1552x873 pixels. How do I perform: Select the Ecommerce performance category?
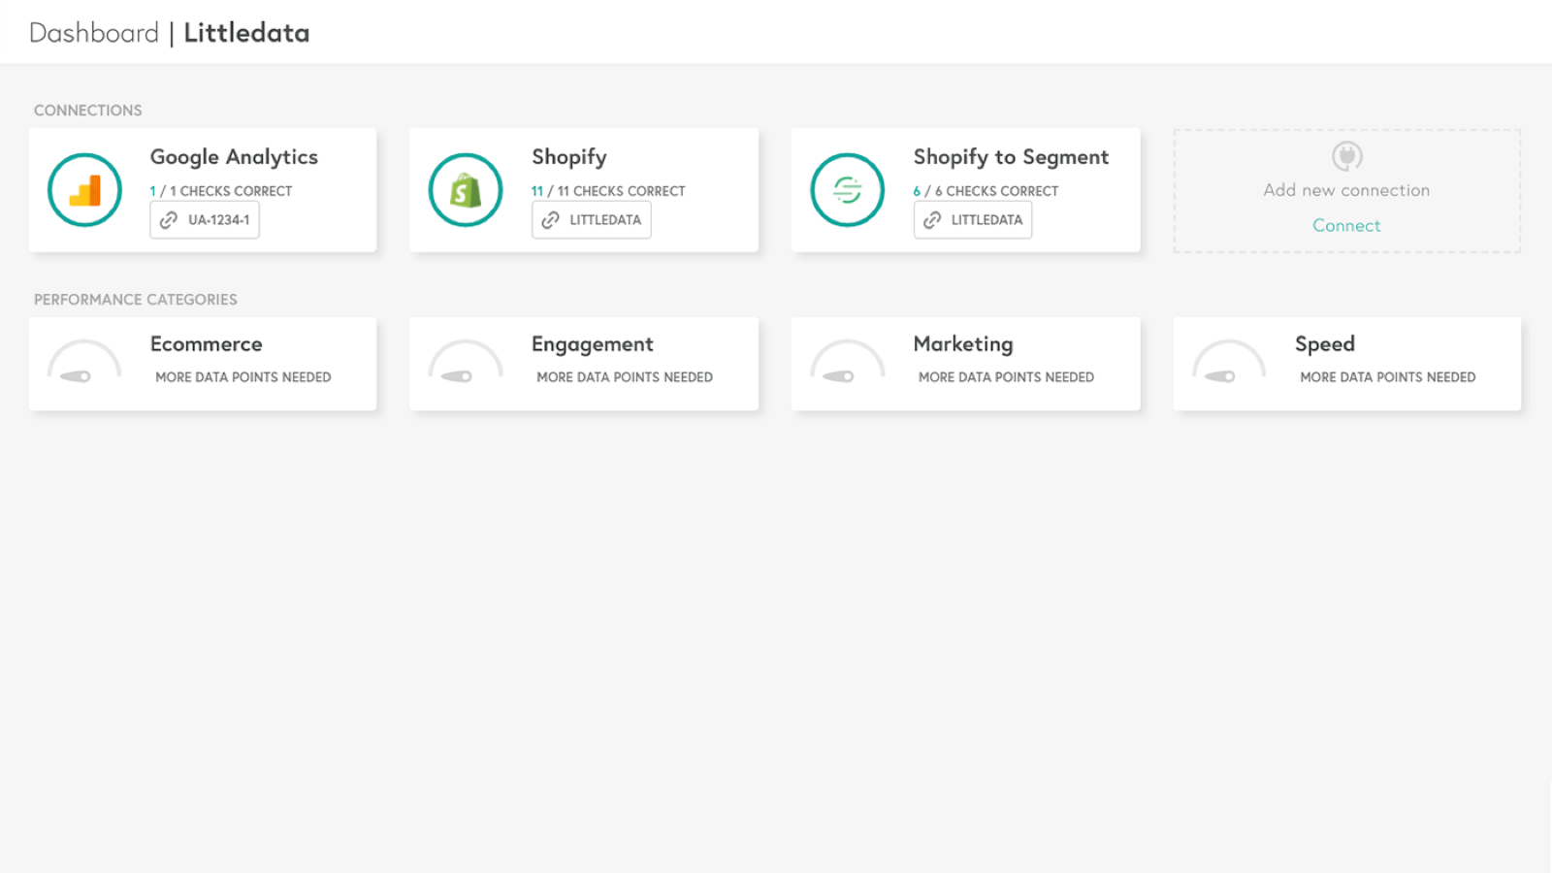(x=203, y=364)
